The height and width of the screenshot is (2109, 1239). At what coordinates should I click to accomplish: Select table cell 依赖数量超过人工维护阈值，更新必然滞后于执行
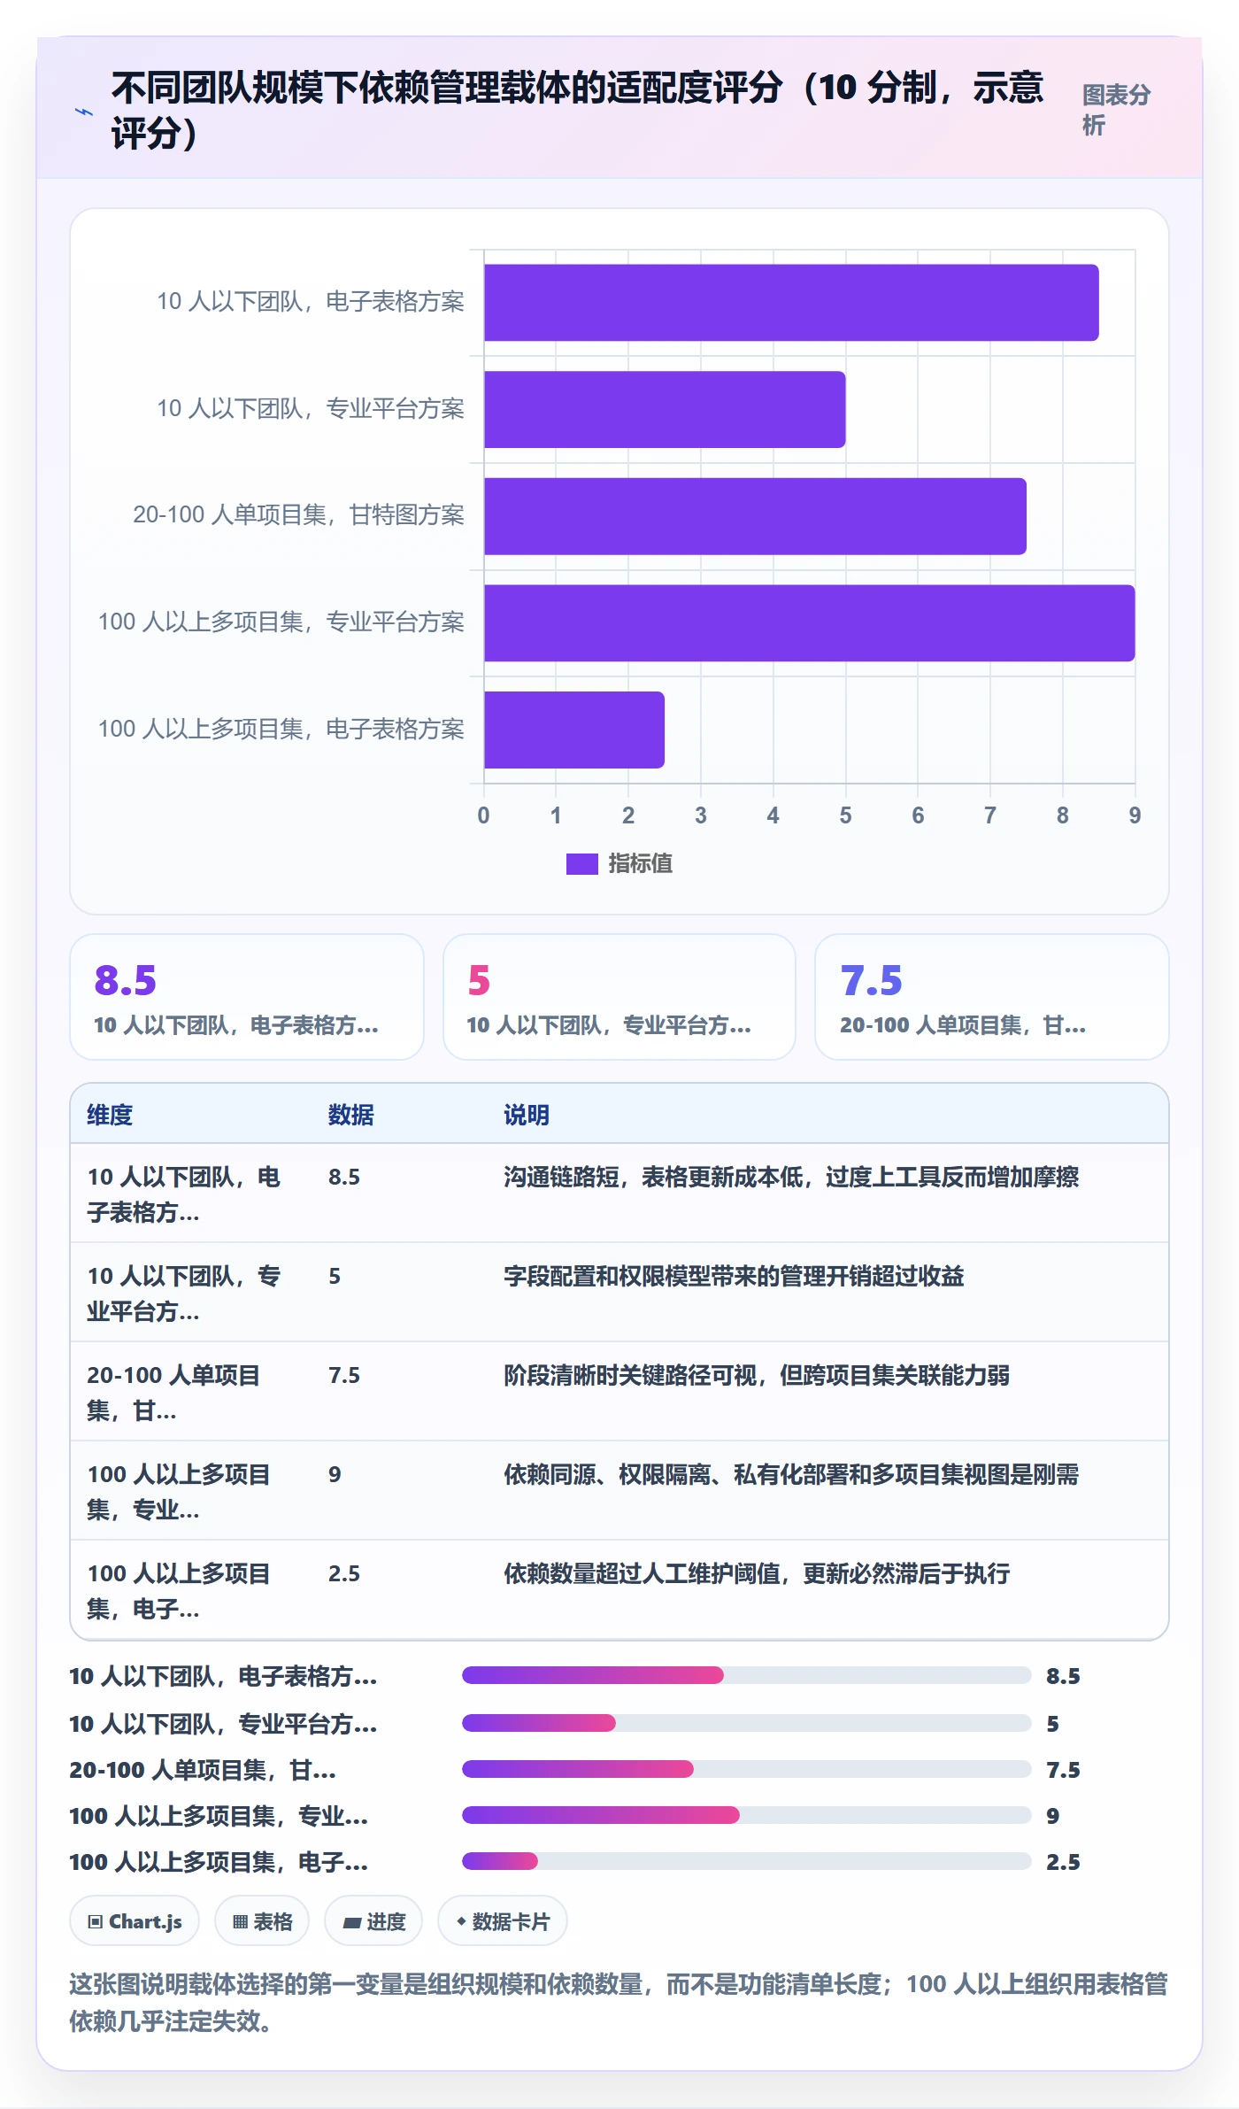tap(757, 1573)
